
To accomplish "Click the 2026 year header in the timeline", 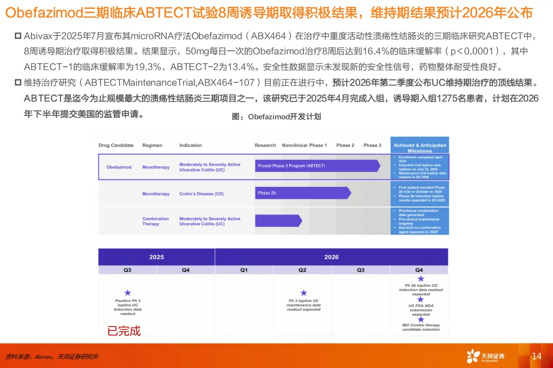I will click(331, 257).
